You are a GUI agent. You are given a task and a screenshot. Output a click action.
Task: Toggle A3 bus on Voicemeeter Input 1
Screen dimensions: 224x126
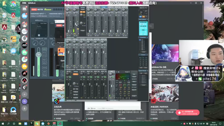[45, 56]
